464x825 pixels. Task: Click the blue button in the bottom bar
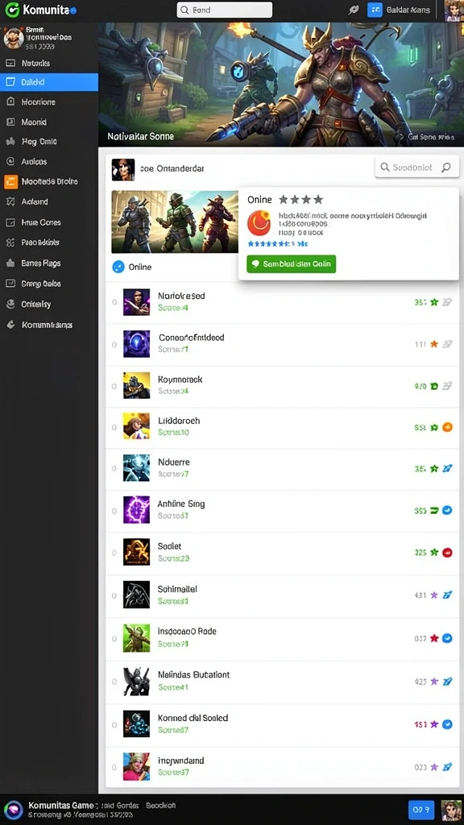coord(421,810)
